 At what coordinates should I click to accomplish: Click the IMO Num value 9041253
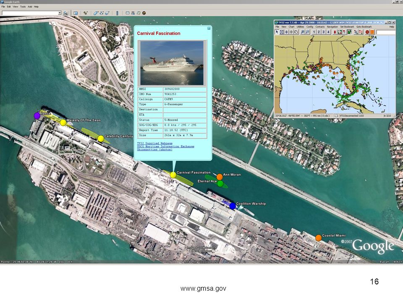170,94
